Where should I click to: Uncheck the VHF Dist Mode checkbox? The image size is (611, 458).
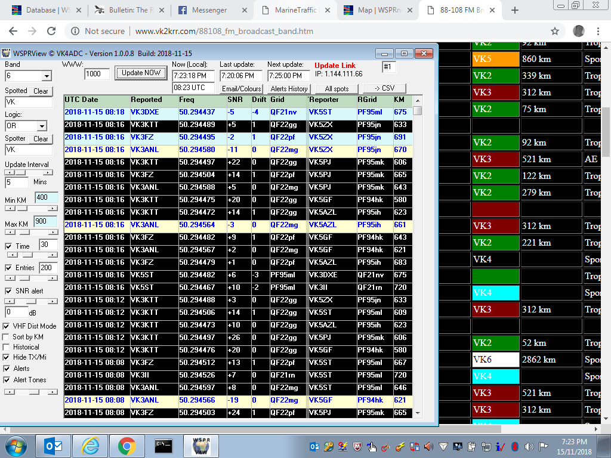7,326
